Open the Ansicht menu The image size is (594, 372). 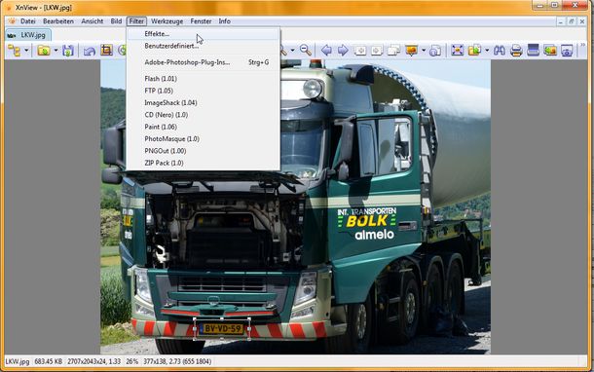pyautogui.click(x=93, y=21)
